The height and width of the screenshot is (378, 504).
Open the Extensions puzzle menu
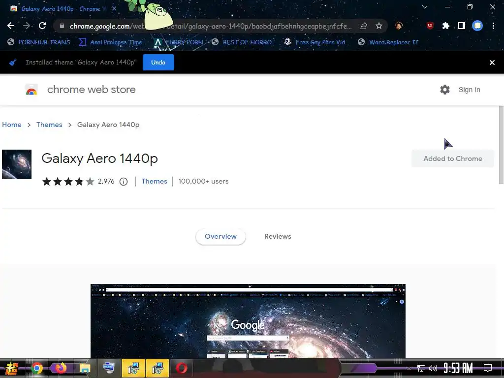446,26
